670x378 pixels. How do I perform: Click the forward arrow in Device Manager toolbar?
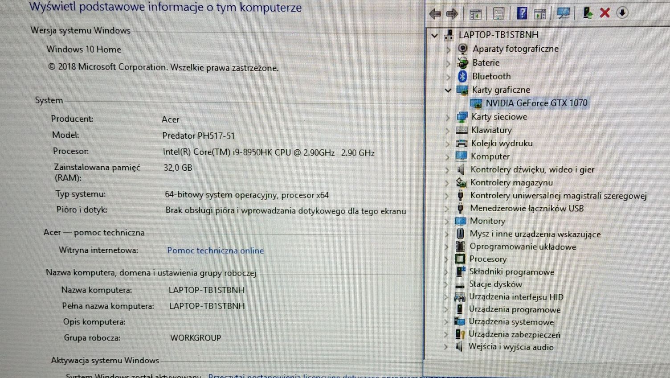(452, 14)
